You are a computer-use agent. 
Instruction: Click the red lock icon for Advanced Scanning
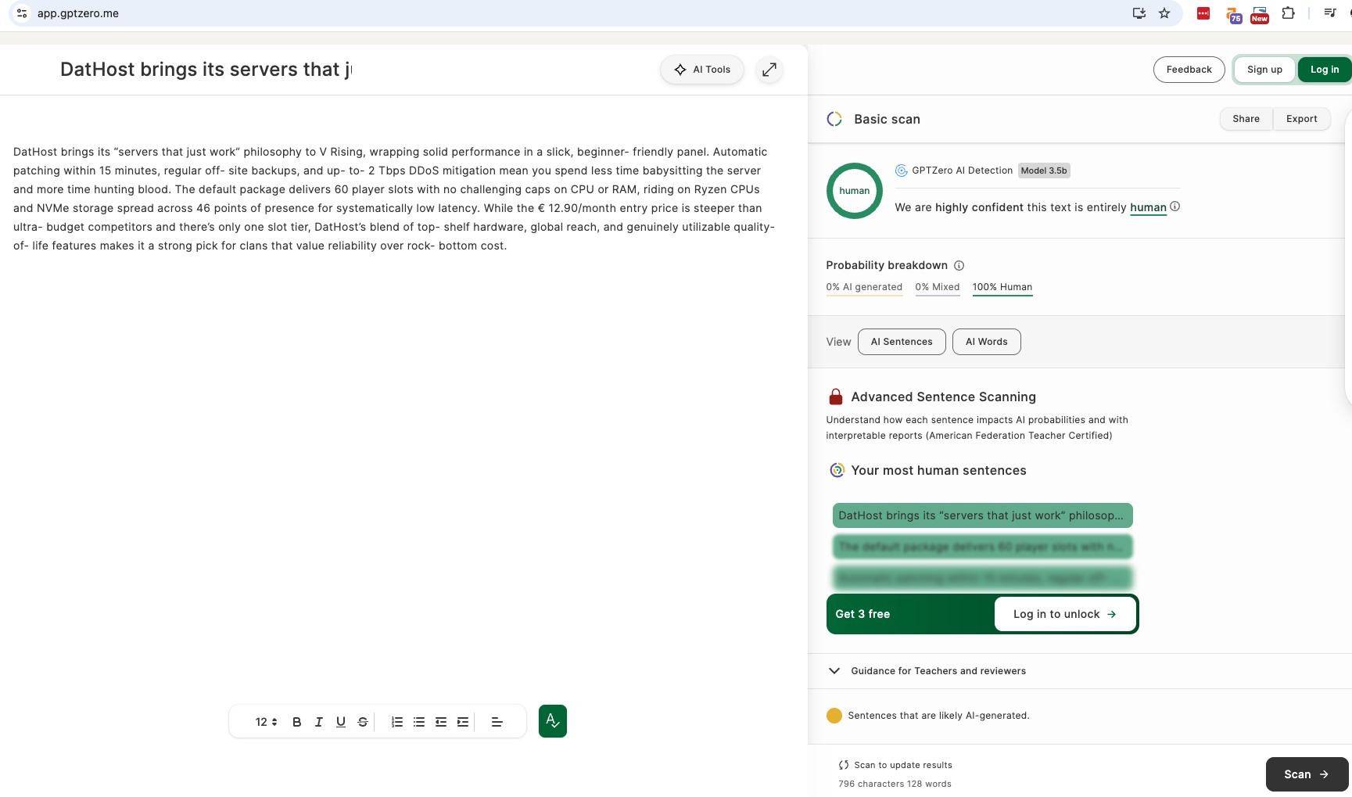[836, 397]
